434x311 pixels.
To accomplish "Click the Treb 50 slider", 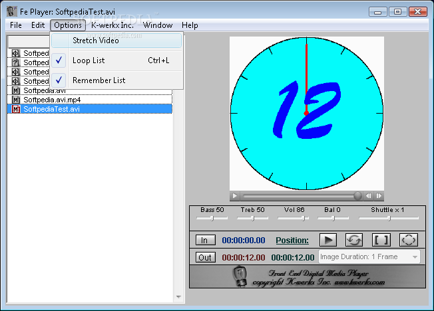I will point(252,218).
